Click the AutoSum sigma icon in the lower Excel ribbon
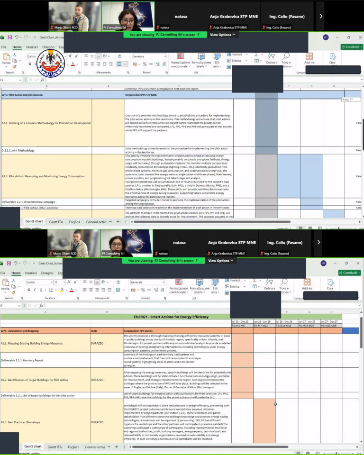This screenshot has height=455, width=364. pos(255,281)
